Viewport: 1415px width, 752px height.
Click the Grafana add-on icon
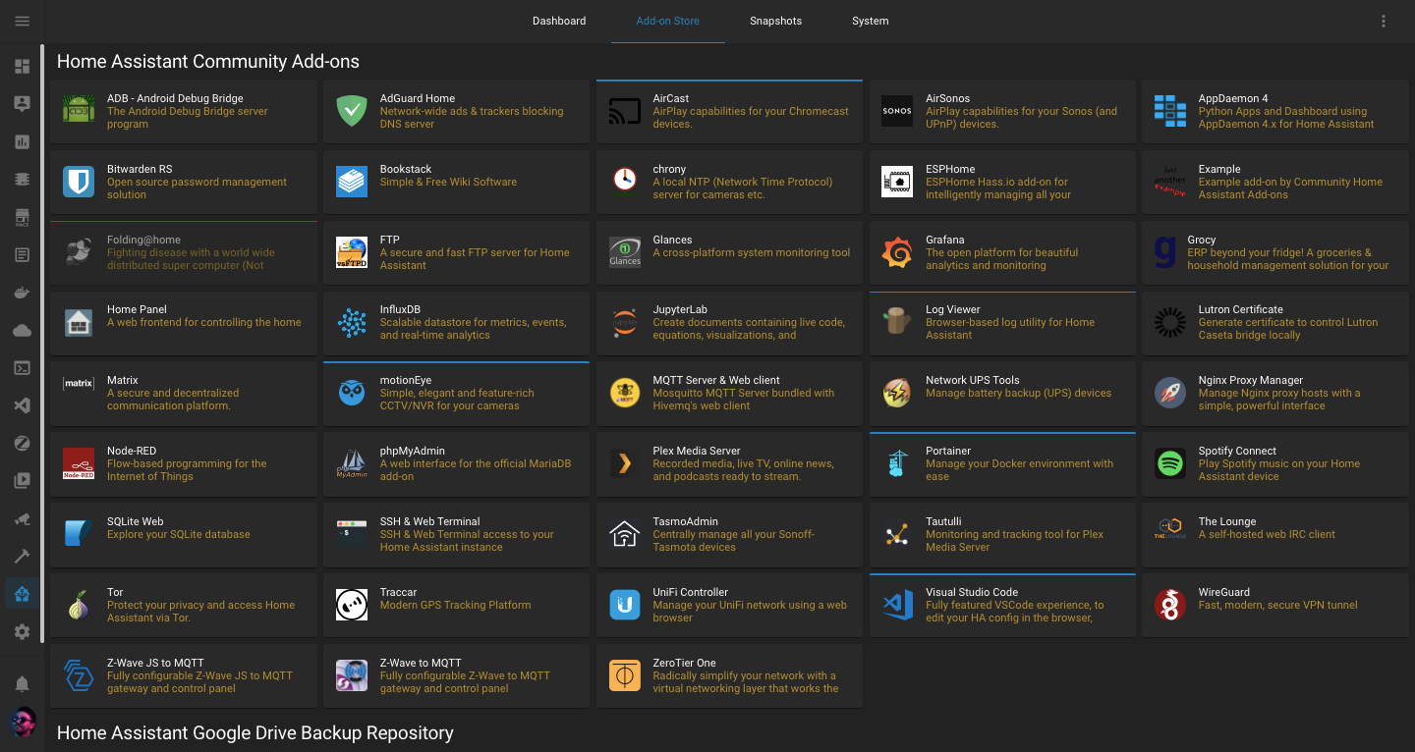pos(896,253)
